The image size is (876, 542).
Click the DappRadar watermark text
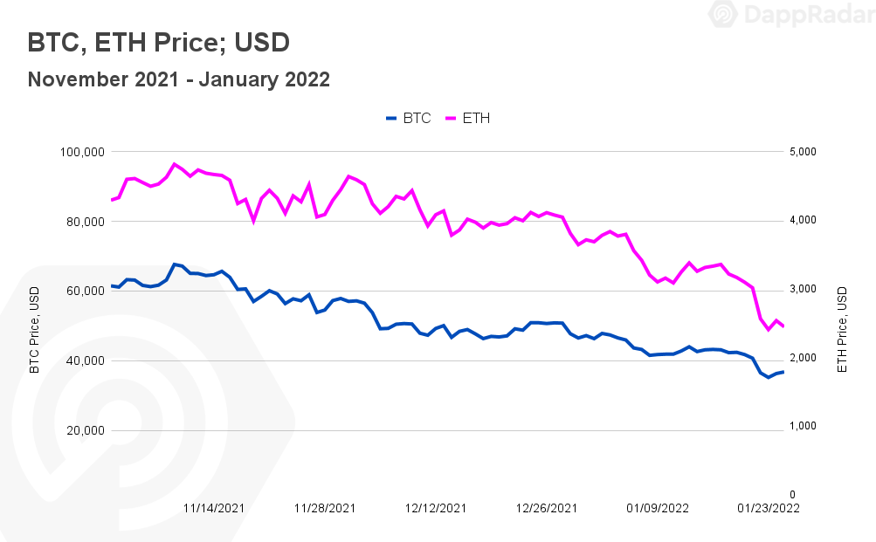coord(810,15)
